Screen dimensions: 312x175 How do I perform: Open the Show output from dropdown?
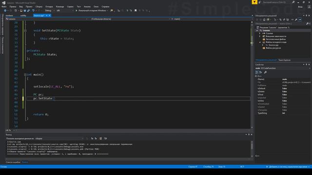[x=59, y=139]
